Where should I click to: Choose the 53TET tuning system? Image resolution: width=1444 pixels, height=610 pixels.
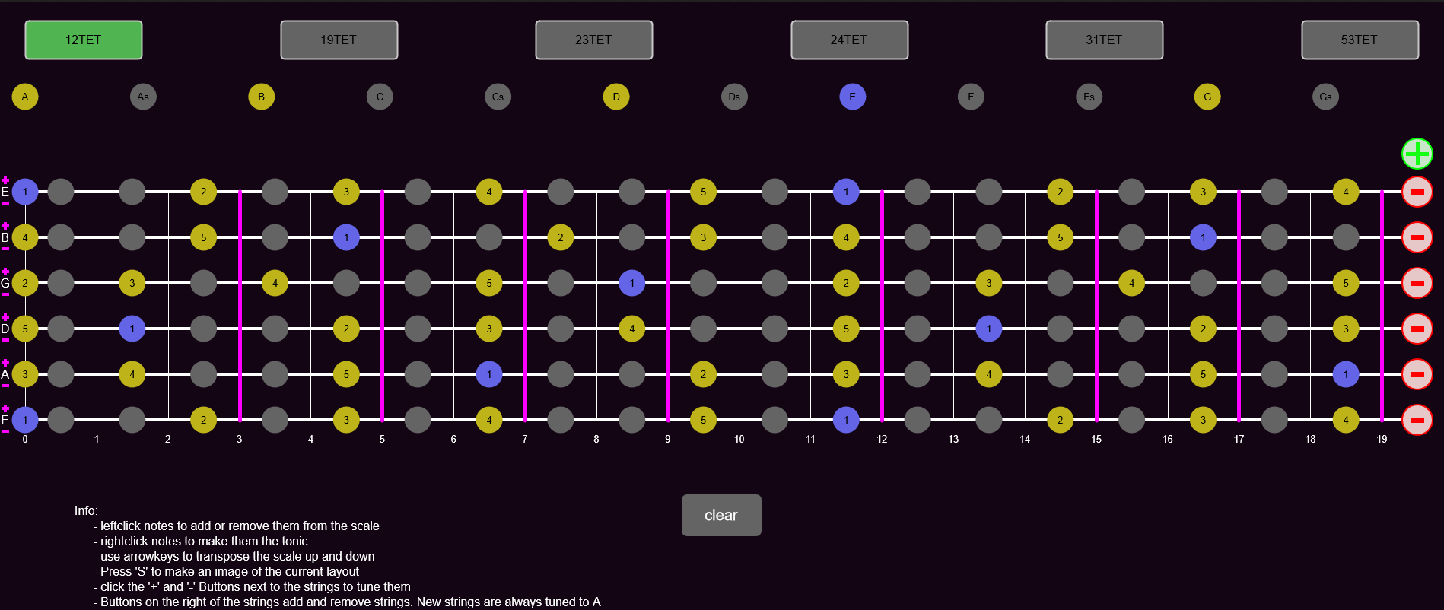pyautogui.click(x=1360, y=40)
